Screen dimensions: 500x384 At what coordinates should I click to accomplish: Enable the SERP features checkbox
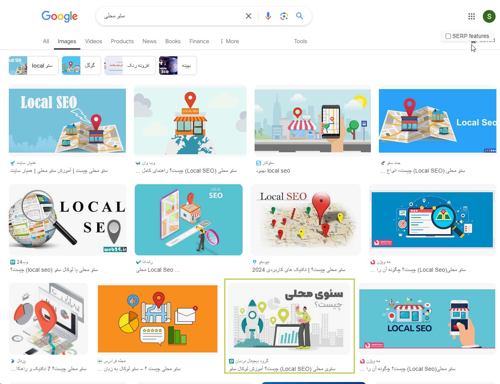tap(448, 36)
